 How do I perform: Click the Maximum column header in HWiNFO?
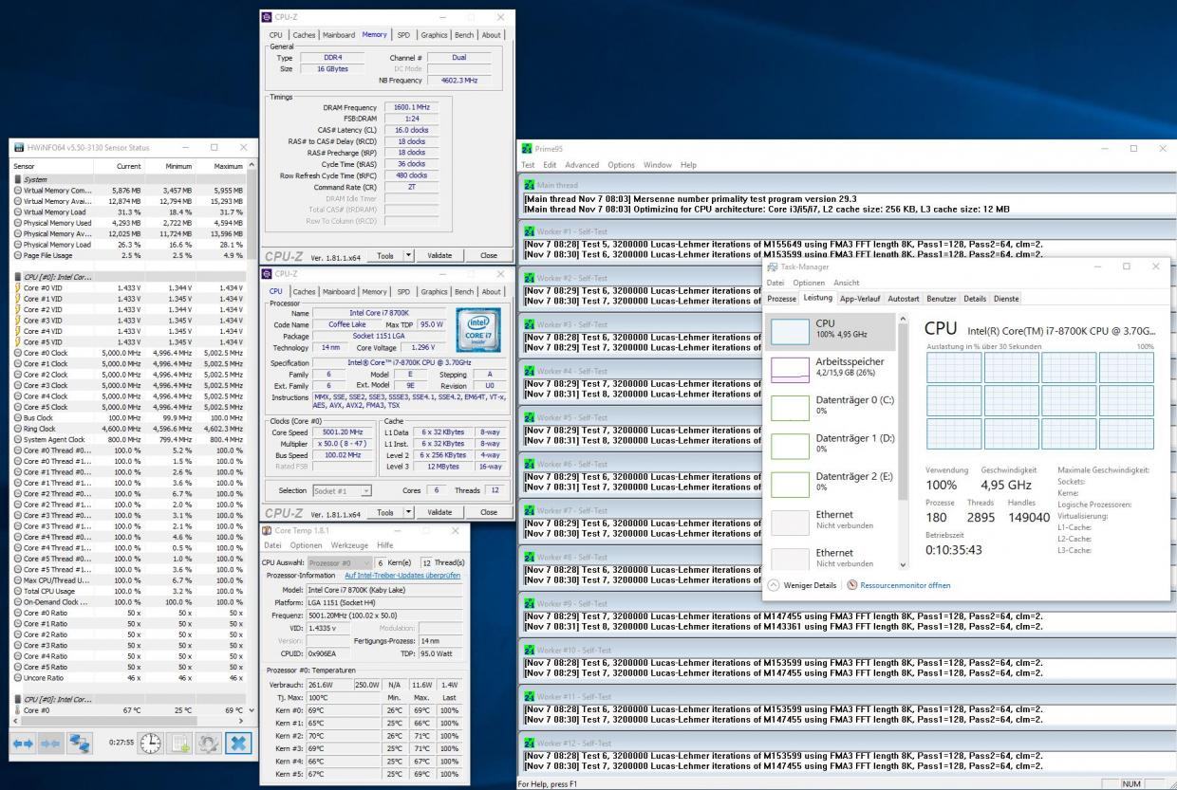click(222, 166)
